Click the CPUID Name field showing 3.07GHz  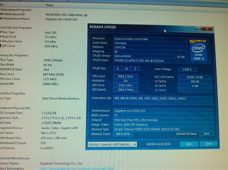150,61
